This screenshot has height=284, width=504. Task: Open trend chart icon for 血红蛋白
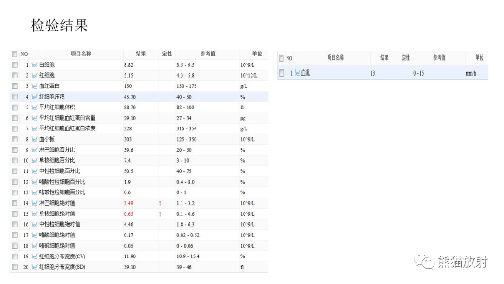35,86
